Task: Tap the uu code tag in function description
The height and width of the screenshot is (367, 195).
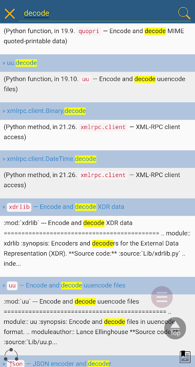Action: 86,79
